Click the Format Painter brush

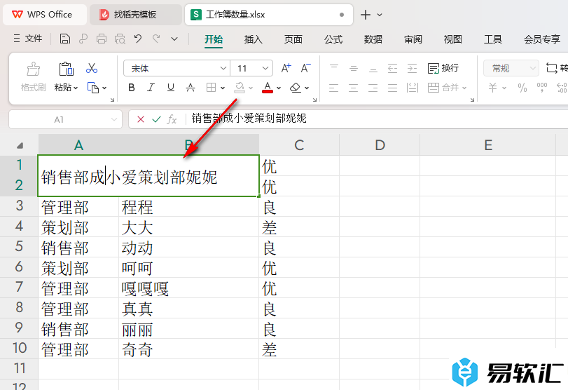click(x=34, y=69)
